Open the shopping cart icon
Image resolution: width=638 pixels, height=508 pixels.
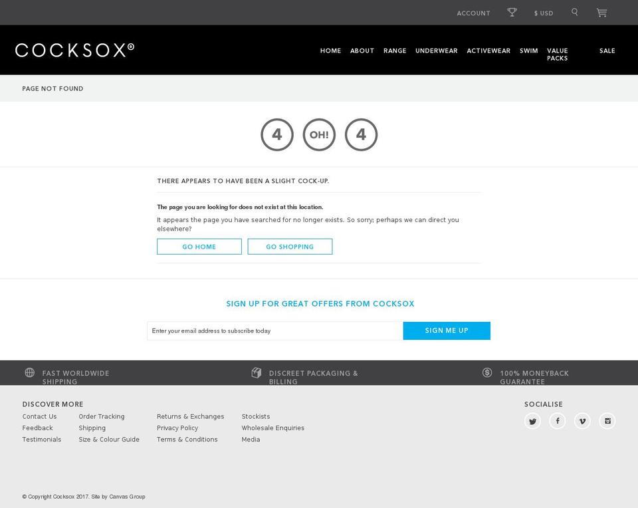(602, 13)
